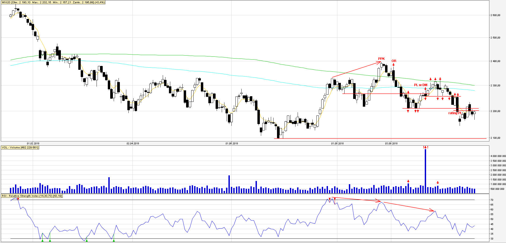Click the 2 100,00 price axis label
Viewport: 506px width, 243px height.
point(496,138)
